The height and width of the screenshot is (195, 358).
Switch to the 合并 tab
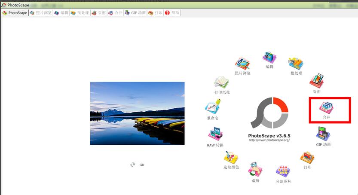pos(115,13)
